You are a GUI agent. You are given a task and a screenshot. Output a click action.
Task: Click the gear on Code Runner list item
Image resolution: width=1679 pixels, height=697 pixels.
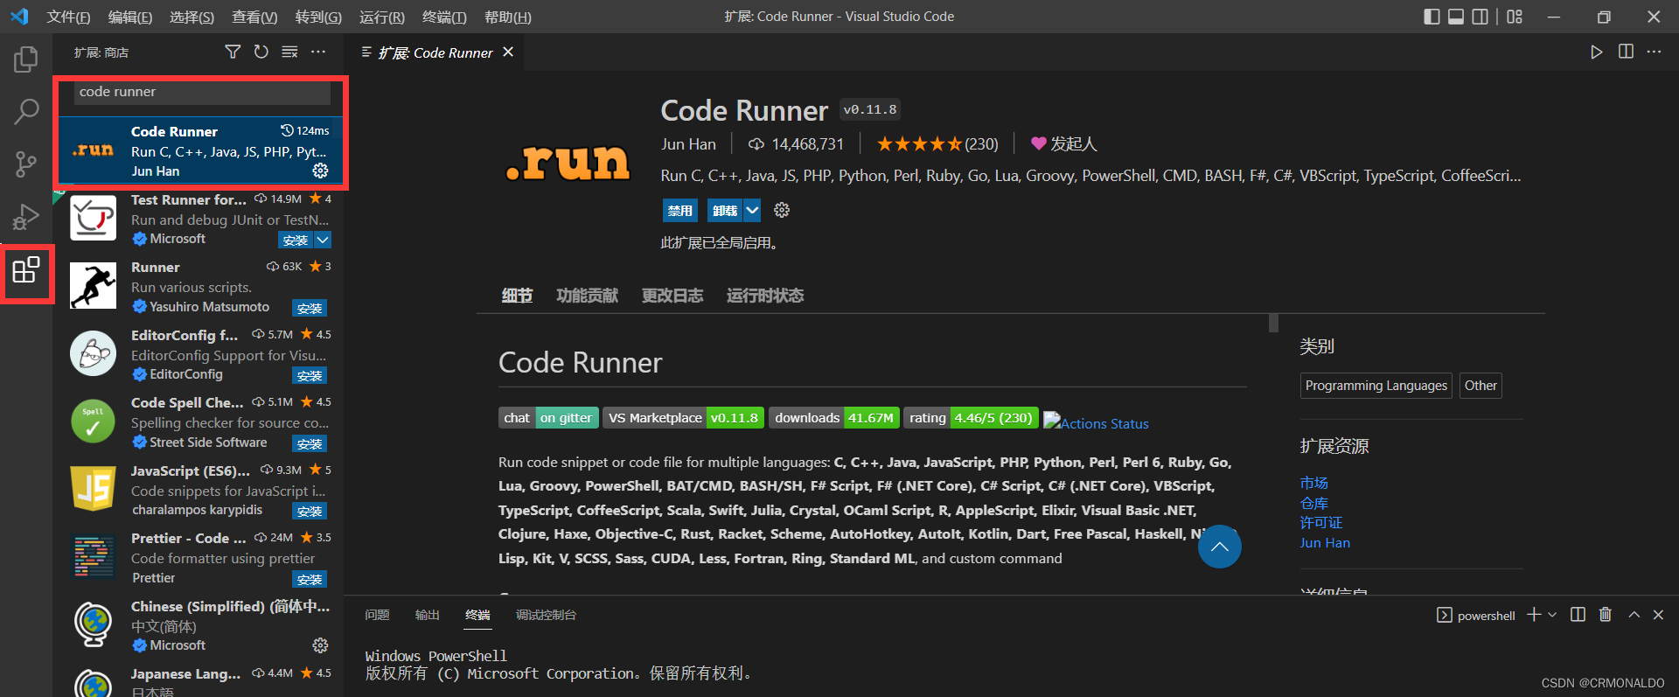[321, 171]
